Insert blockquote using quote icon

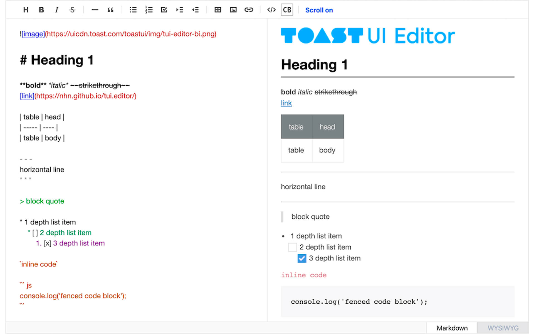pos(110,10)
